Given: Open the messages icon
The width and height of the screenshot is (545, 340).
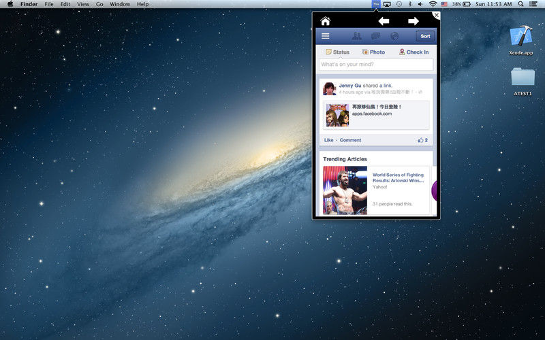Looking at the screenshot, I should point(376,36).
